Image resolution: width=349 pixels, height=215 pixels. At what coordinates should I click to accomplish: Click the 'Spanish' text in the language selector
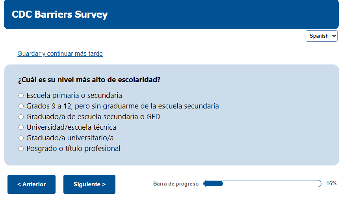point(318,36)
